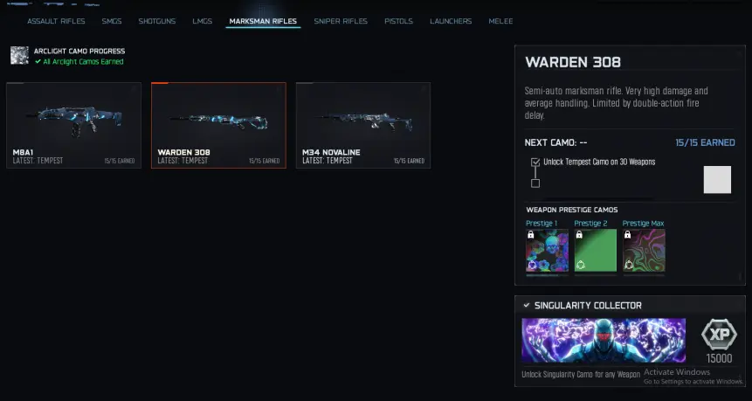Open the Assault Rifles tab
This screenshot has width=752, height=401.
pos(56,21)
